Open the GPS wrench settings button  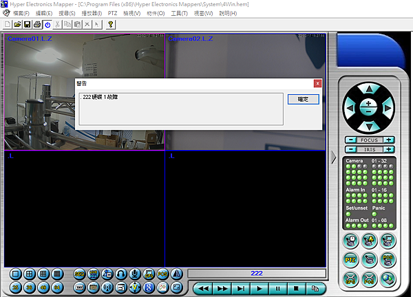[350, 279]
